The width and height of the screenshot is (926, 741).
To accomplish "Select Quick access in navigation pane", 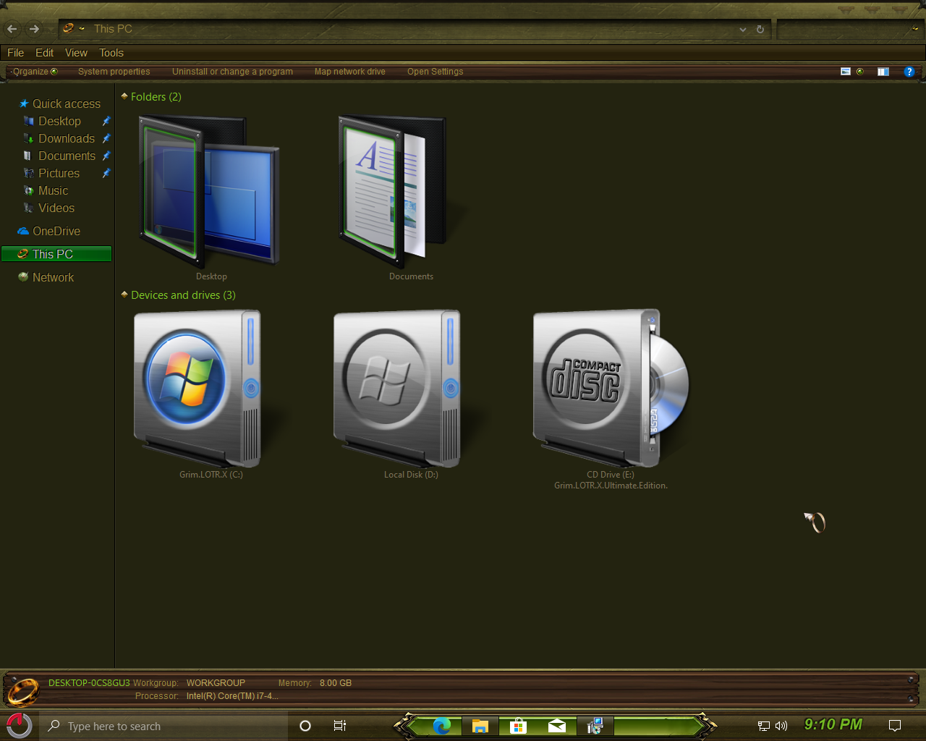I will tap(67, 103).
